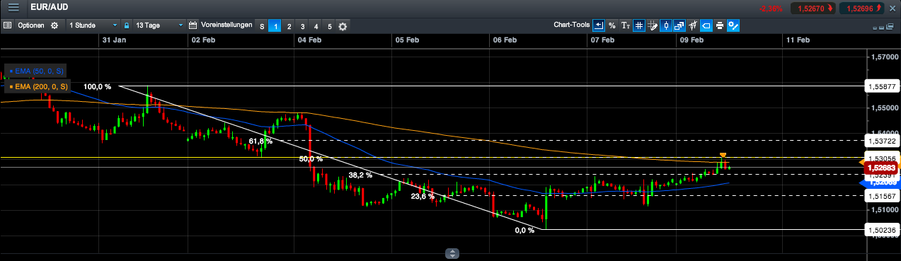
Task: Click the -2,36% change value
Action: tap(771, 8)
